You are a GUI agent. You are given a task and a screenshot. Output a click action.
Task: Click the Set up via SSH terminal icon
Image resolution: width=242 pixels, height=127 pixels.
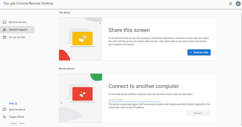(5, 37)
